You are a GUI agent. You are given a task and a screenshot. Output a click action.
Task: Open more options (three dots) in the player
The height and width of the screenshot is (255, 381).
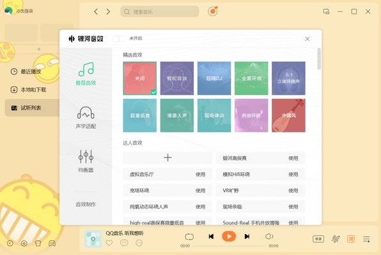(x=139, y=243)
